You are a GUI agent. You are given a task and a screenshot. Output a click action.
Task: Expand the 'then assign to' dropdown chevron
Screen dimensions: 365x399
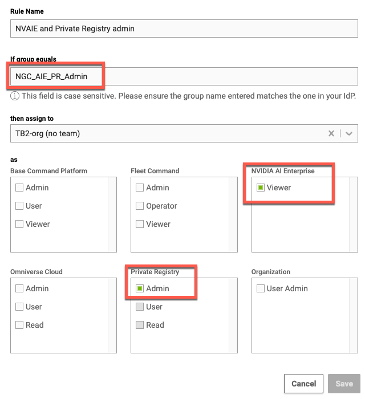click(349, 133)
